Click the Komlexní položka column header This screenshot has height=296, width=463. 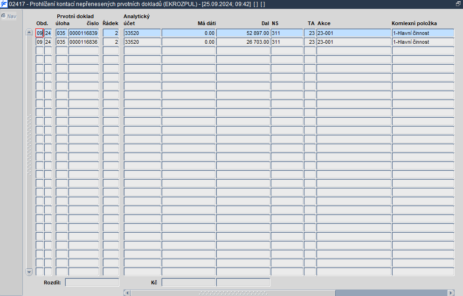pyautogui.click(x=414, y=23)
